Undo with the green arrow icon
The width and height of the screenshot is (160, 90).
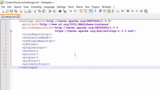50,11
